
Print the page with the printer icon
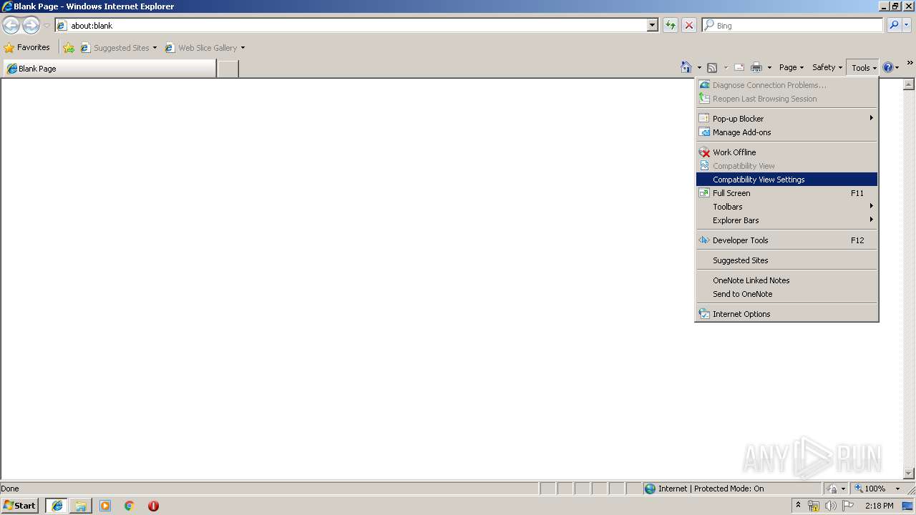(x=756, y=67)
